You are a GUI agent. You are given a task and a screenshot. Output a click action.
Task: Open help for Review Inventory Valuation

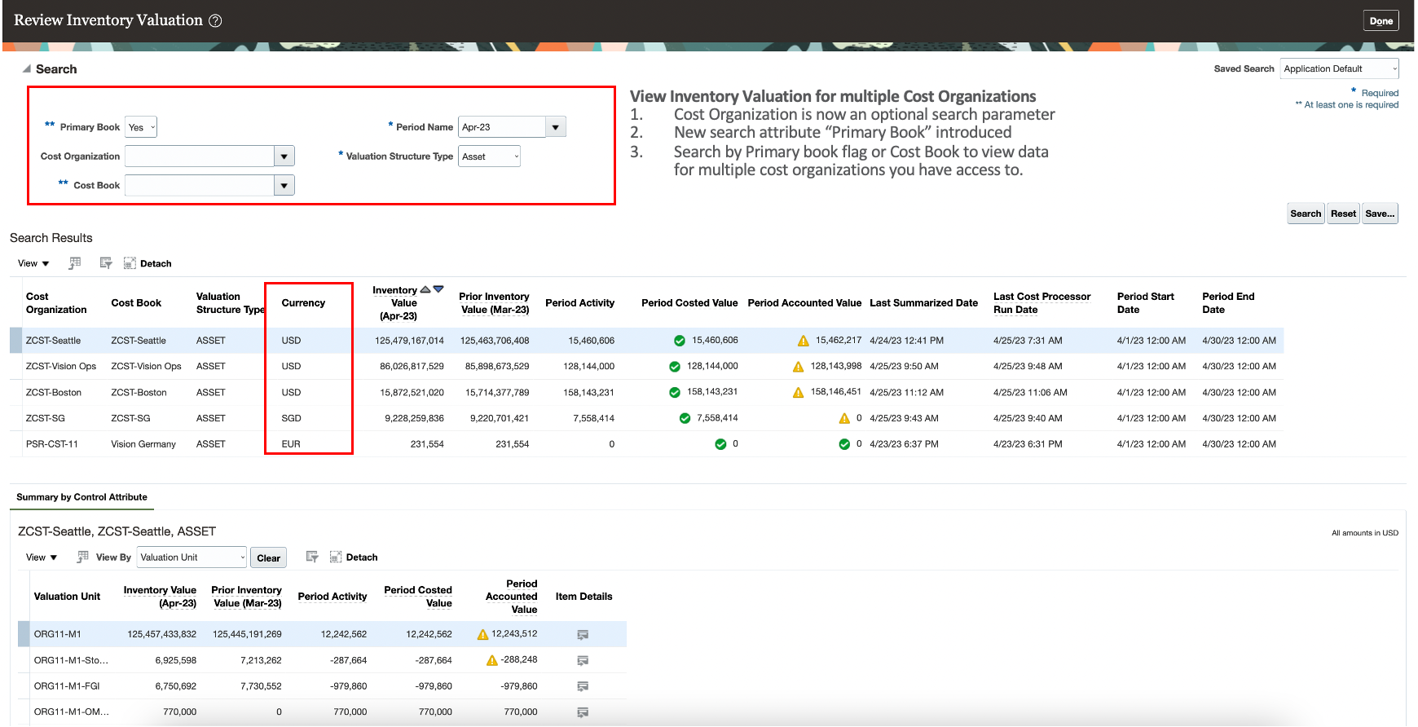point(215,21)
